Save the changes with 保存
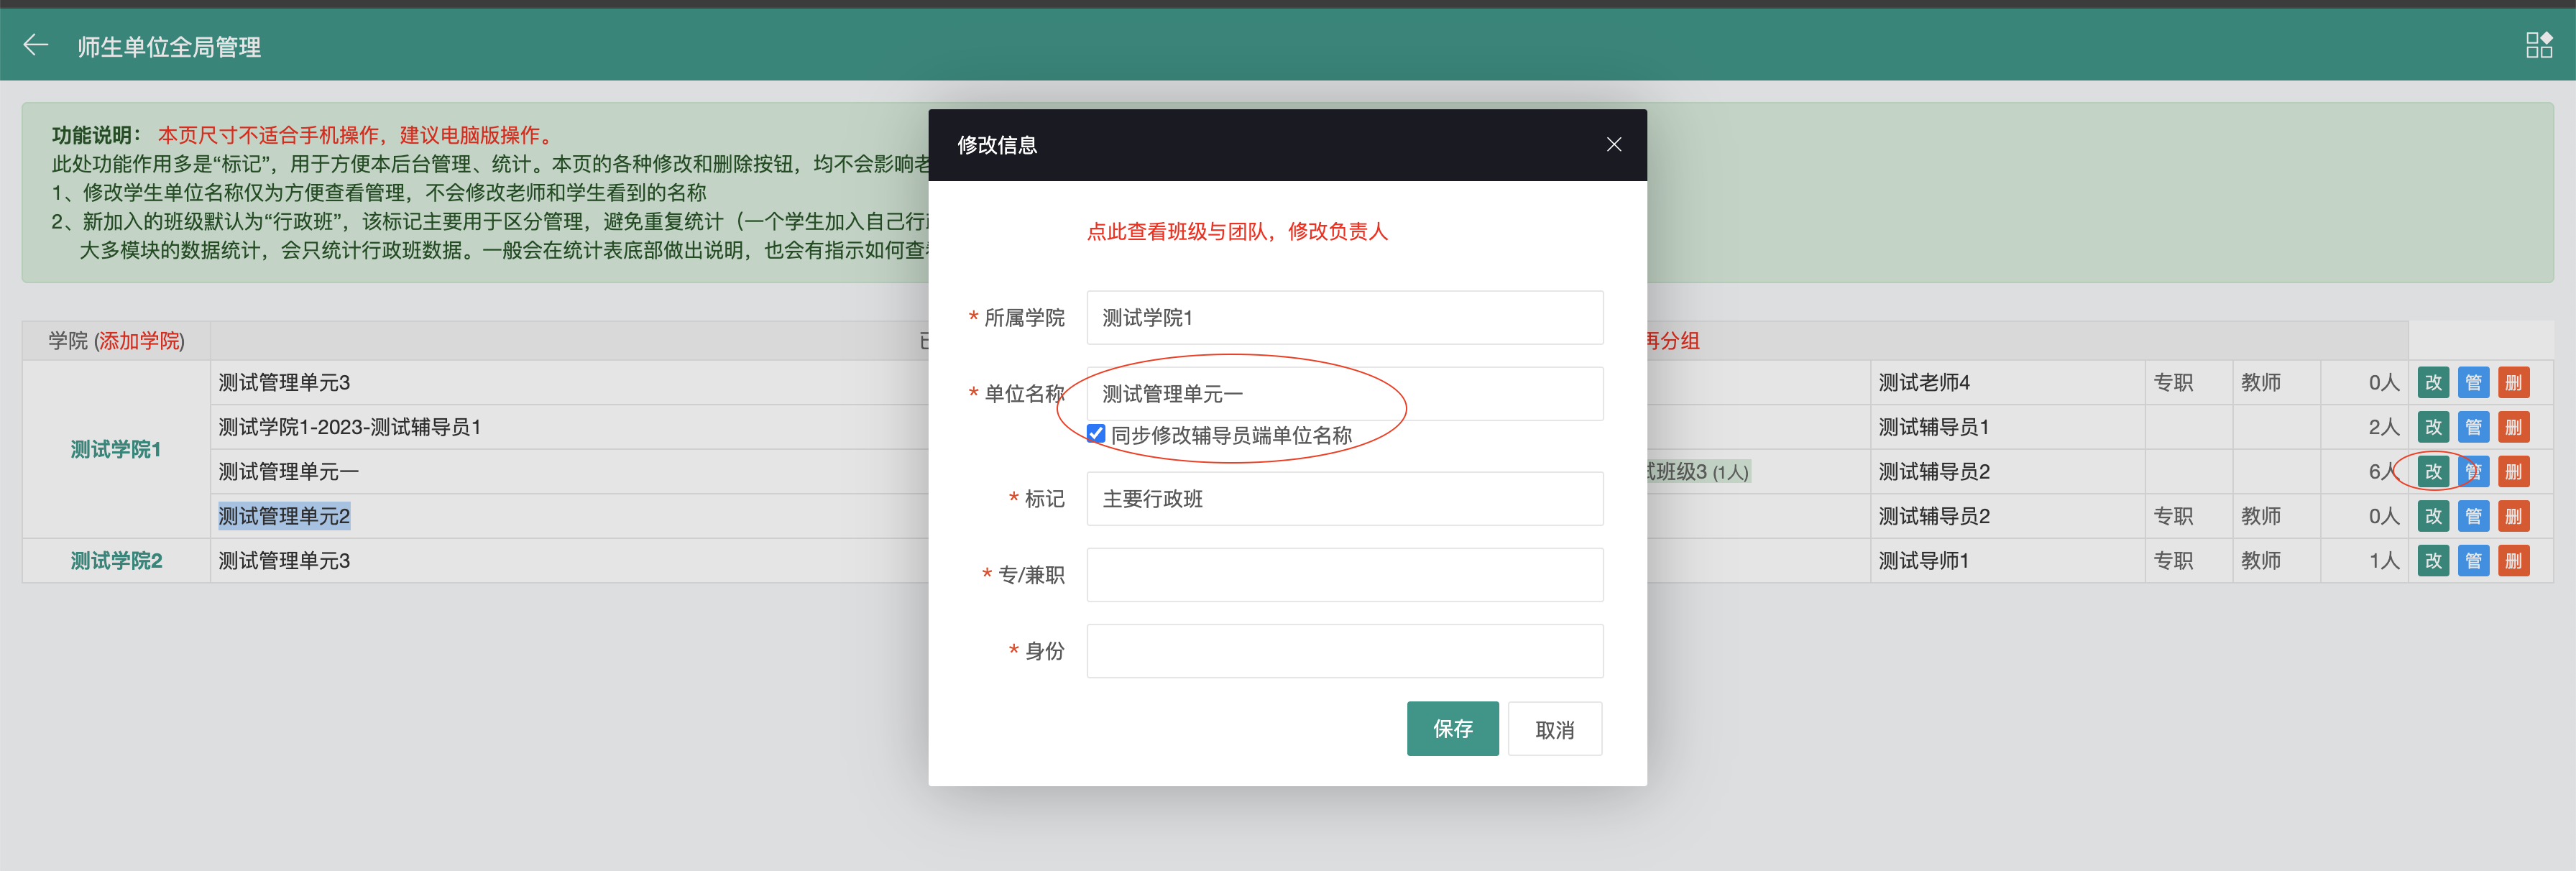Viewport: 2576px width, 871px height. (1452, 729)
